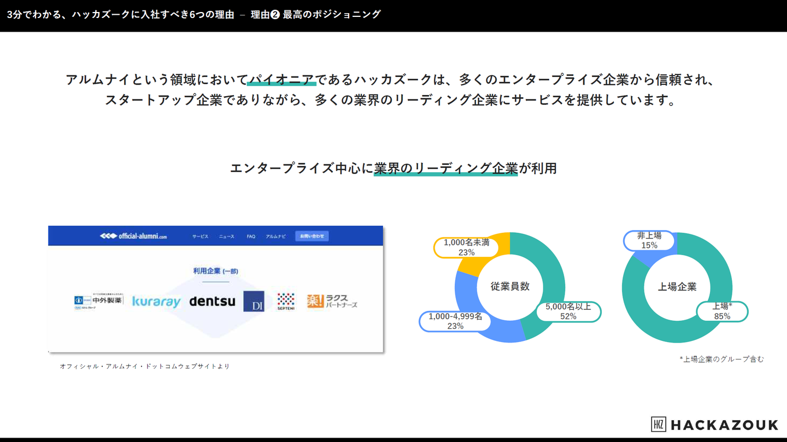Click the underlined word パイオニア

pyautogui.click(x=281, y=80)
